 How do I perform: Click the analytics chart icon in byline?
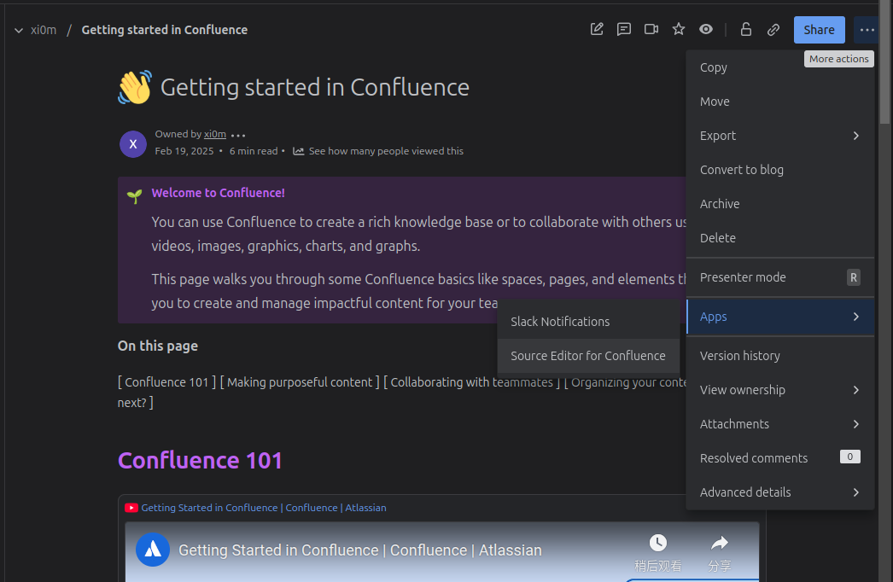[298, 151]
